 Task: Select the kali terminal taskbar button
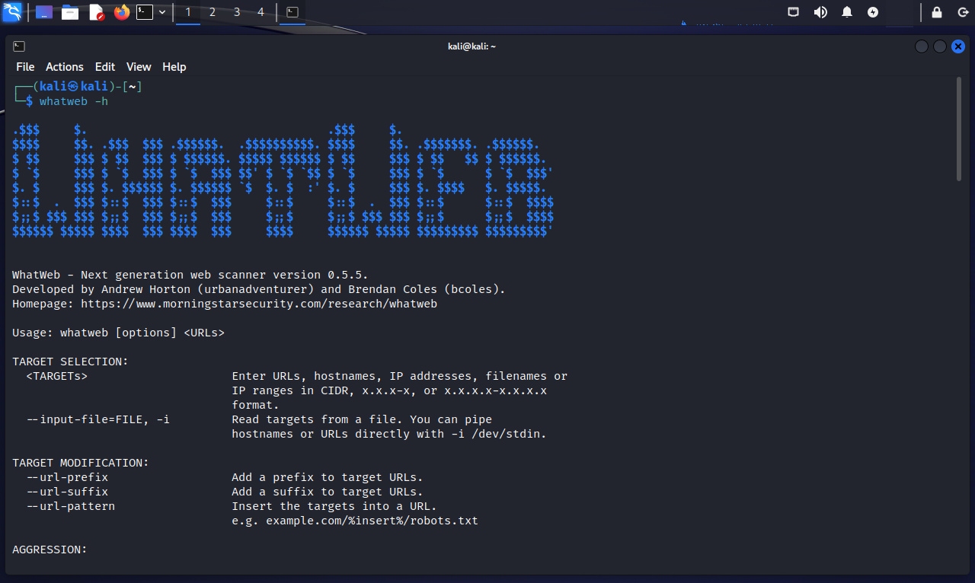pos(292,12)
